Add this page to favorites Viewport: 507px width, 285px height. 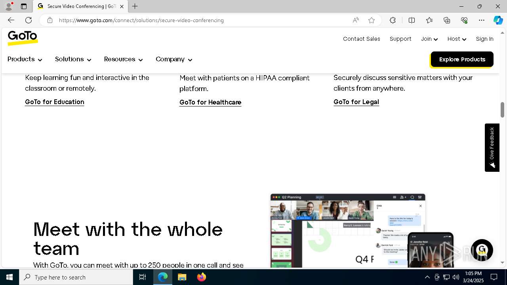click(x=372, y=20)
